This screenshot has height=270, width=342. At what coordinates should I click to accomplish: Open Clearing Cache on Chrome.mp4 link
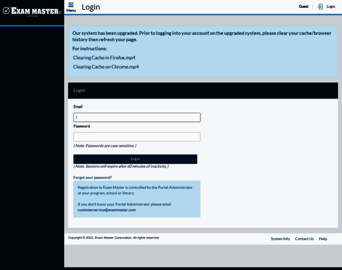[106, 67]
